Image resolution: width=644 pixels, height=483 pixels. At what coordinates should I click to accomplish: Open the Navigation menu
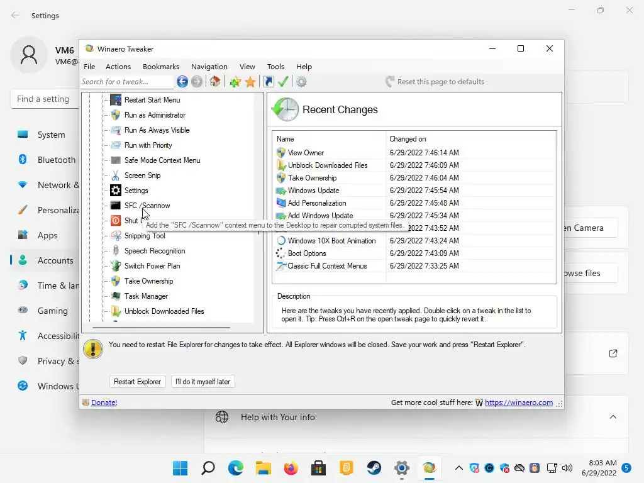[x=209, y=67]
